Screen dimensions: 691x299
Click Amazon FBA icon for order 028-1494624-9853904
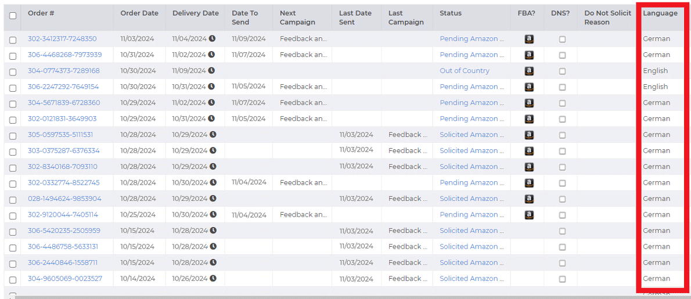[529, 199]
